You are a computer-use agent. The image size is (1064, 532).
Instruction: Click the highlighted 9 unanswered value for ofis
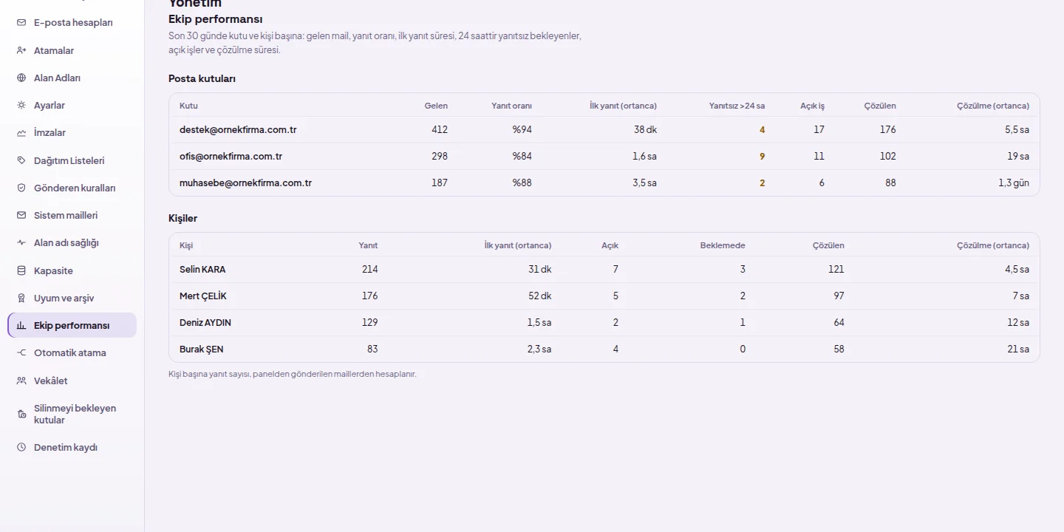pos(763,156)
